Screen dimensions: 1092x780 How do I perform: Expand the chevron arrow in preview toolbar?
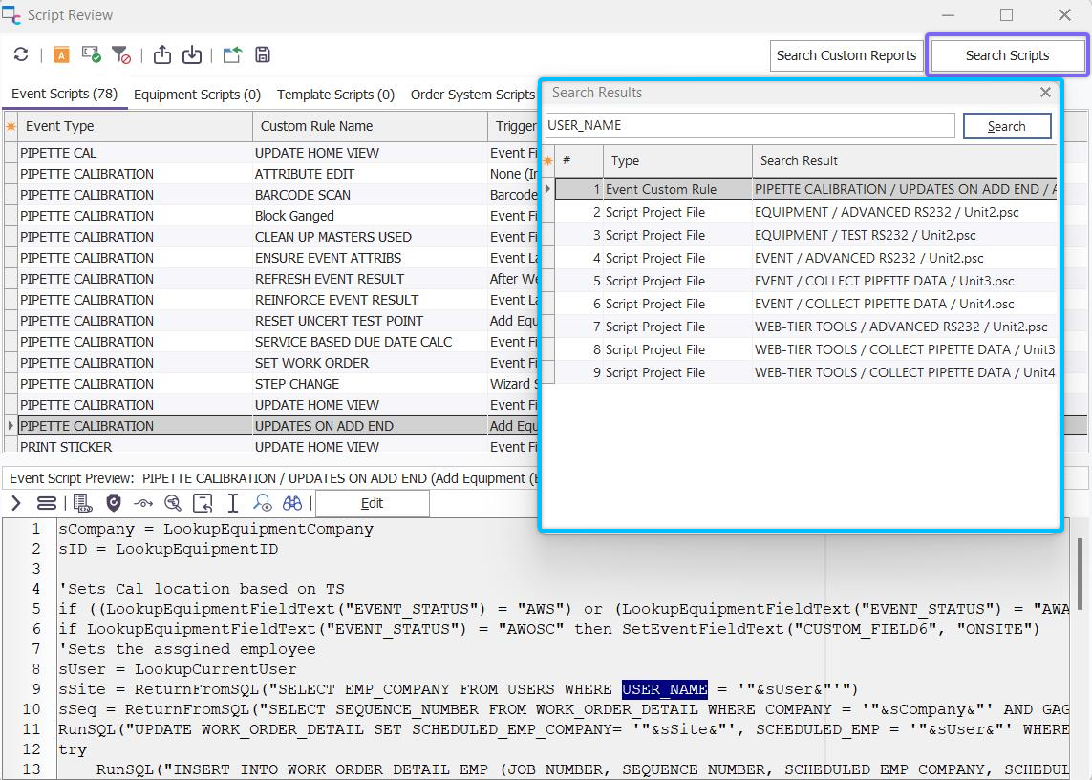(x=16, y=503)
